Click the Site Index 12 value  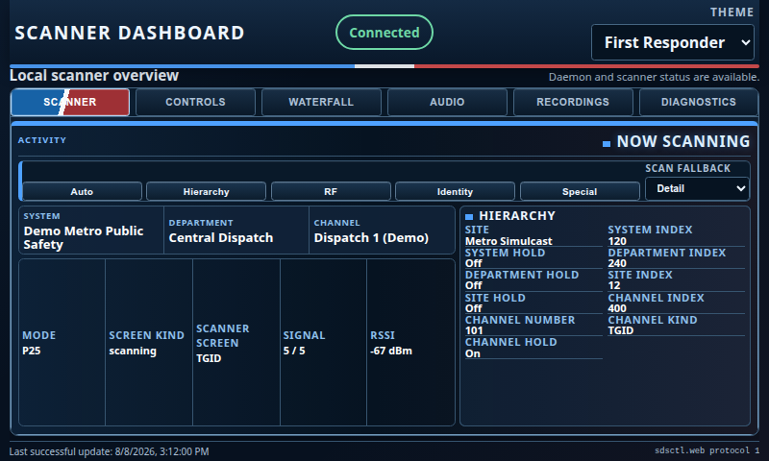click(614, 285)
